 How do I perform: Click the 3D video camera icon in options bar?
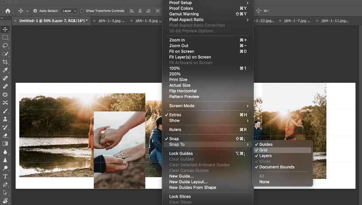point(267,11)
